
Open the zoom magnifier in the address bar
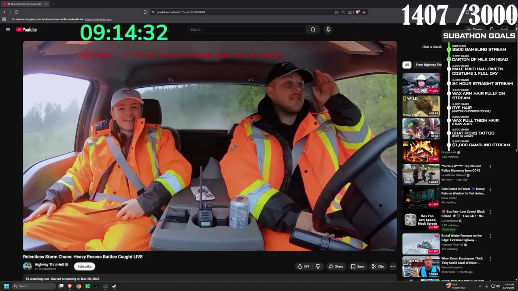click(x=343, y=12)
